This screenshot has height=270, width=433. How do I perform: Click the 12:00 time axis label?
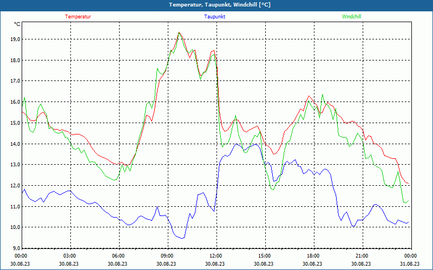pos(215,256)
